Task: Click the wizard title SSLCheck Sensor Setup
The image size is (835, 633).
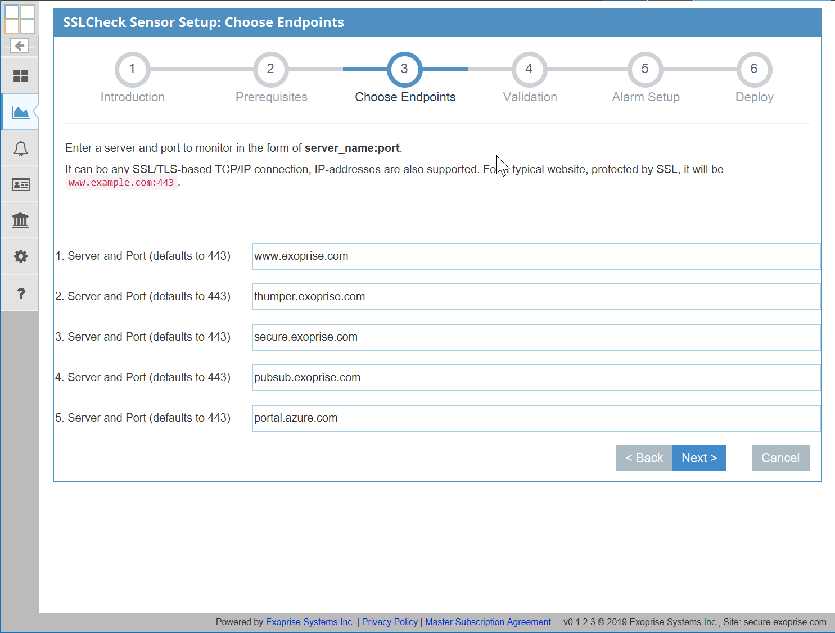Action: (204, 22)
